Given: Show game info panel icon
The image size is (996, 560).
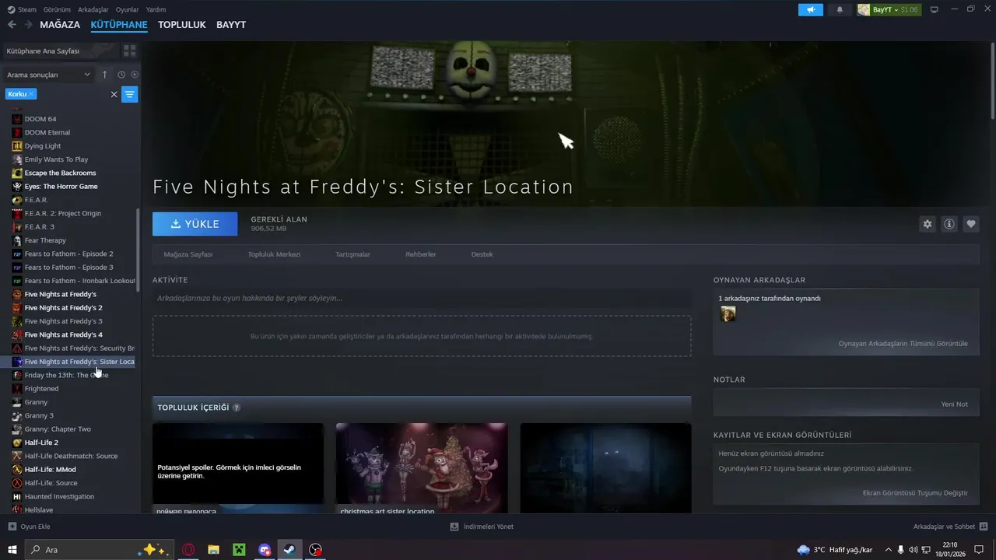Looking at the screenshot, I should pyautogui.click(x=949, y=224).
